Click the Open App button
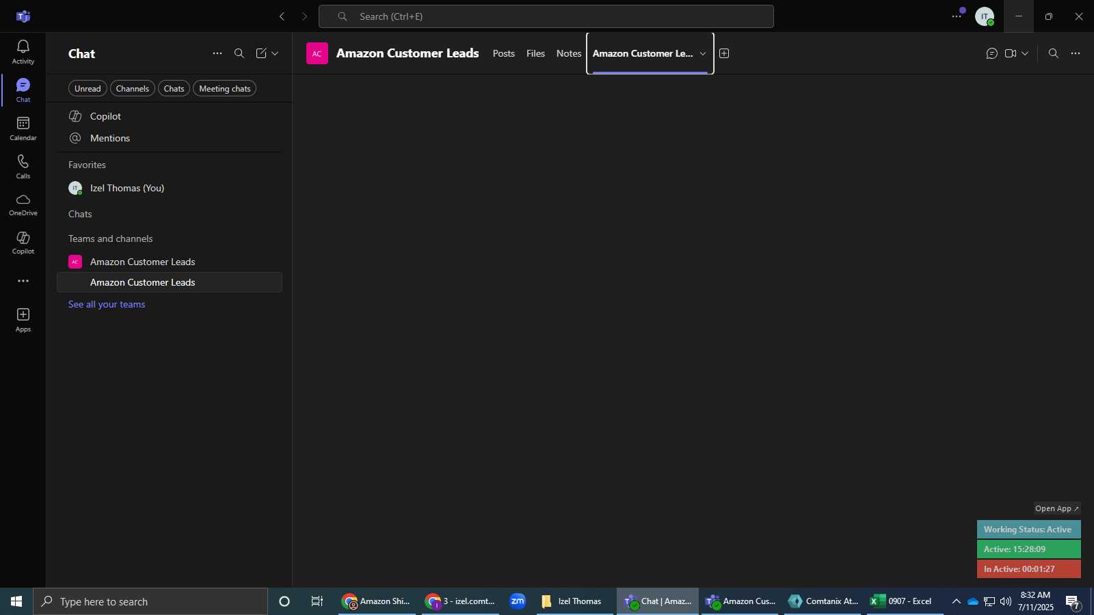The height and width of the screenshot is (615, 1094). [1056, 508]
